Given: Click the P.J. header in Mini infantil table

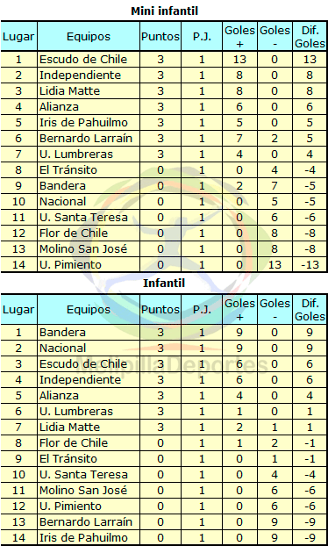Looking at the screenshot, I should [x=202, y=37].
